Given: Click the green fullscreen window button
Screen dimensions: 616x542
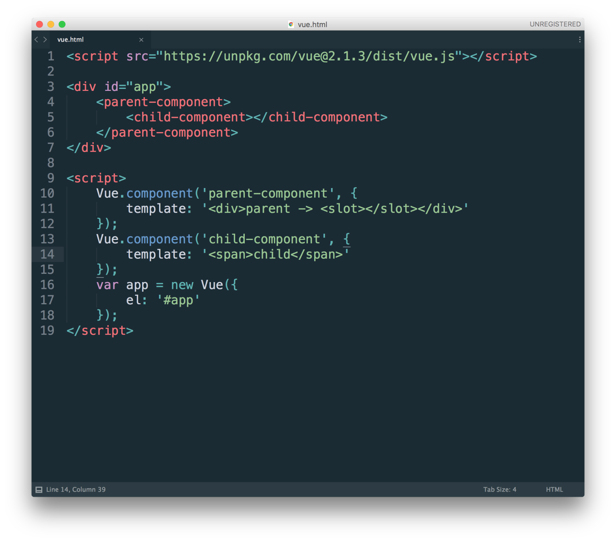Looking at the screenshot, I should click(62, 24).
